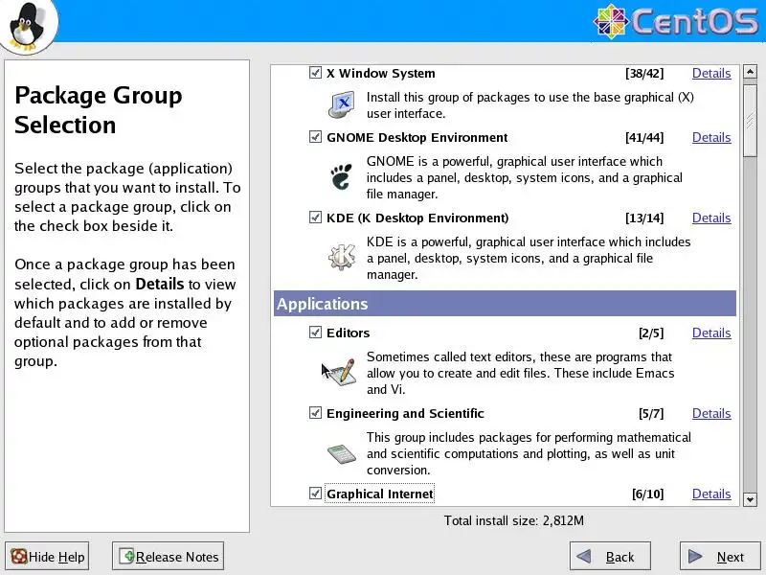766x575 pixels.
Task: Select the Editors group label
Action: pos(348,333)
